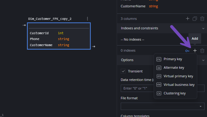
Task: Click the right connector handle of the table
Action: tap(94, 46)
